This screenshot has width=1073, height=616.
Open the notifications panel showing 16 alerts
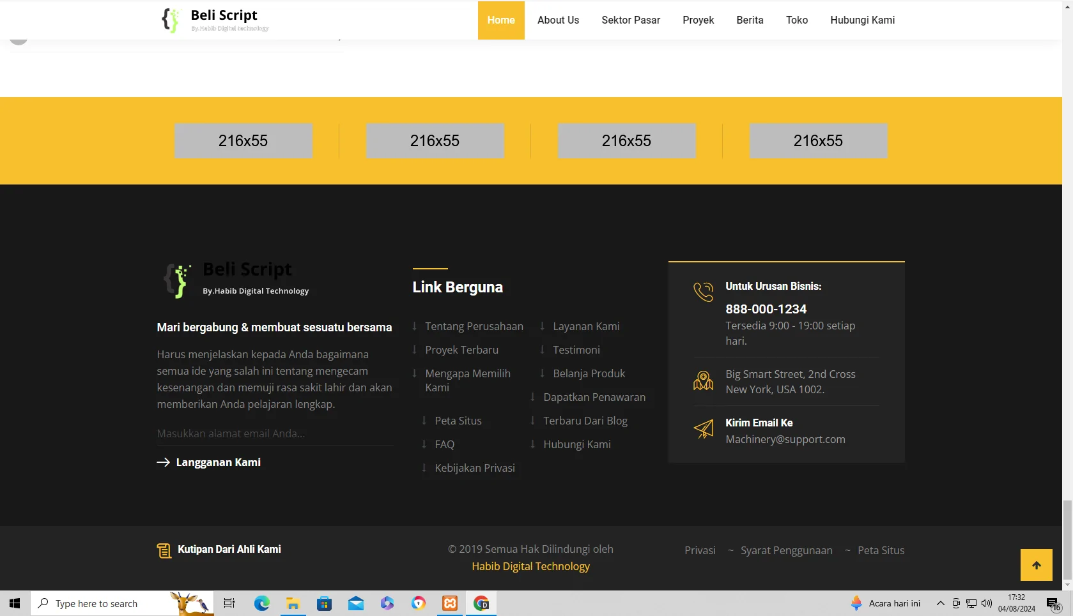1054,603
